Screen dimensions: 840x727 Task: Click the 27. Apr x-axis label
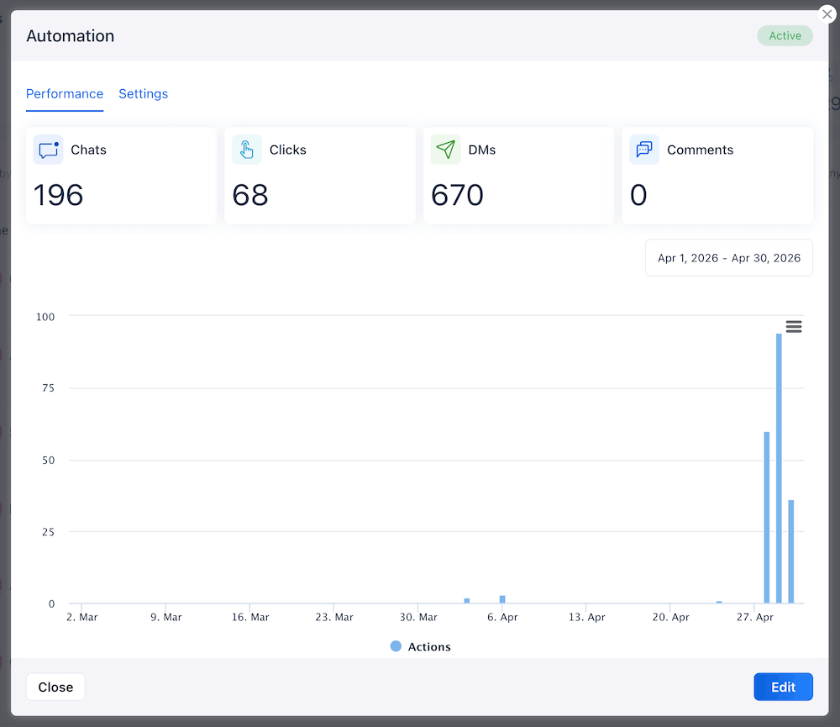[x=755, y=617]
